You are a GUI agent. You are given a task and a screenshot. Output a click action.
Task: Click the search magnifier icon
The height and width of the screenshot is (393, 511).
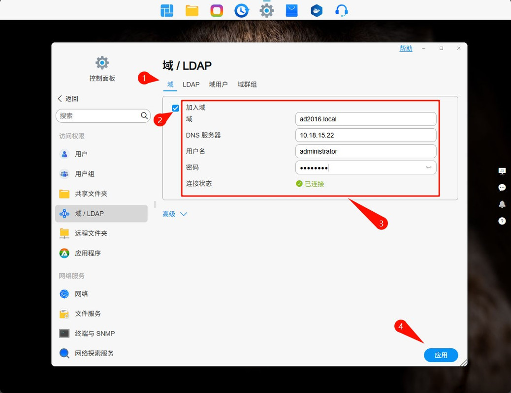point(144,115)
